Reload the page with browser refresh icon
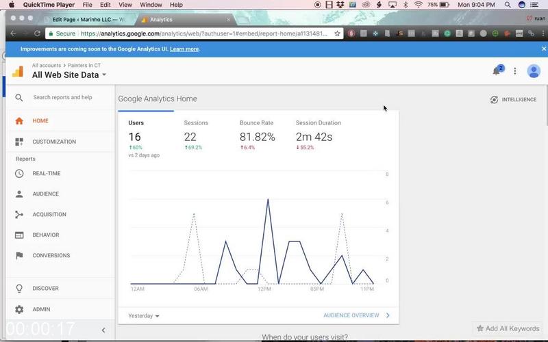The image size is (548, 342). pyautogui.click(x=37, y=34)
